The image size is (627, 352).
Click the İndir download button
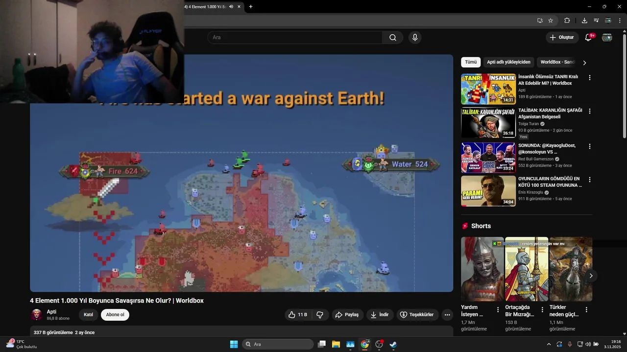380,315
